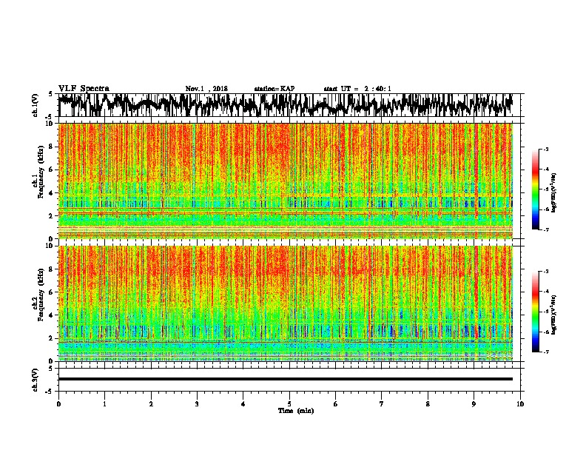Click the time-axis tick label '9'
Image resolution: width=586 pixels, height=453 pixels.
click(474, 404)
